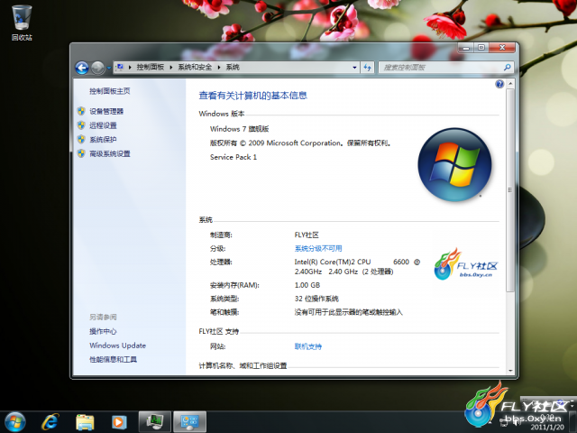Expand the arrow after 控制面板 breadcrumb
577x433 pixels.
pyautogui.click(x=170, y=67)
